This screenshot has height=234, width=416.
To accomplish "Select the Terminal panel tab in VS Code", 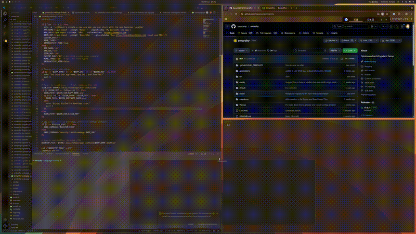I will pos(76,153).
